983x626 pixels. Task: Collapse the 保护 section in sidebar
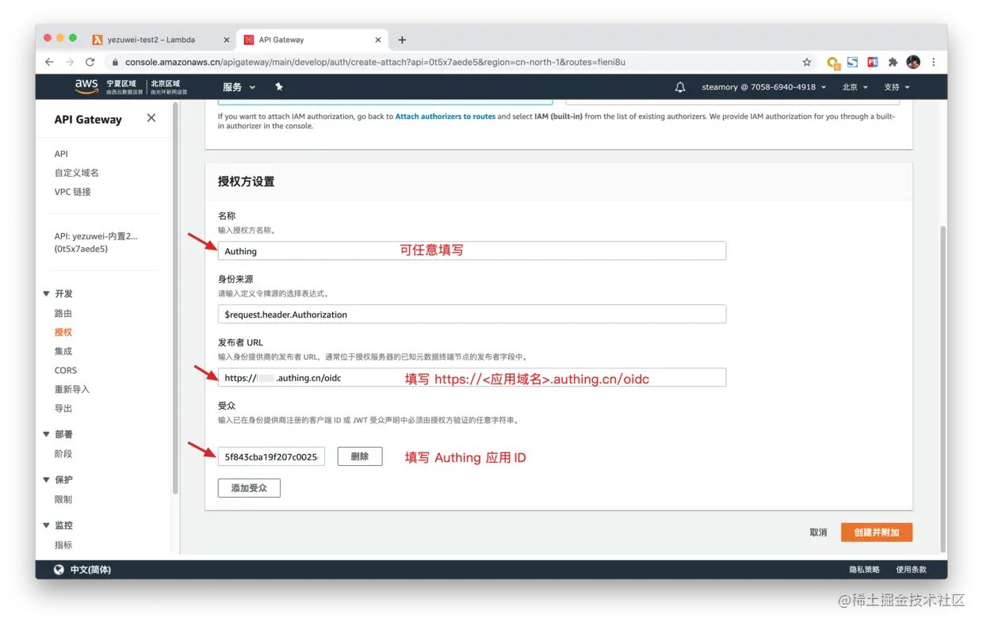point(46,480)
